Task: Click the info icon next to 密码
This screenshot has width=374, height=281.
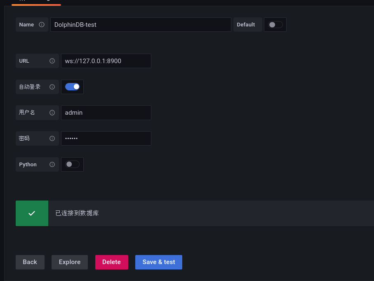Action: tap(52, 139)
